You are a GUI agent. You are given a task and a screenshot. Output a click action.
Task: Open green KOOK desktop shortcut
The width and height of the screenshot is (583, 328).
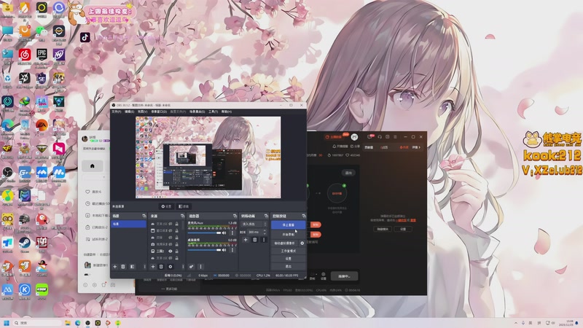(x=42, y=291)
